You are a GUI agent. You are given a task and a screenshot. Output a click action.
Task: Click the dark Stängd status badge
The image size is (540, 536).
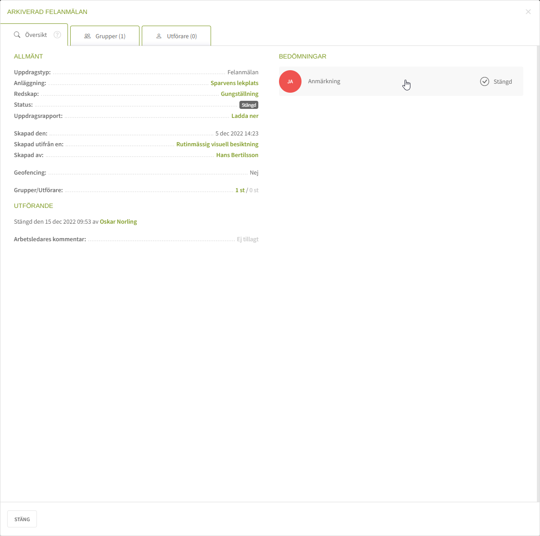pos(249,105)
